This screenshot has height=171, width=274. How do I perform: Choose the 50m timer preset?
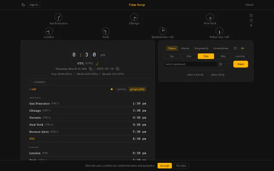click(223, 56)
